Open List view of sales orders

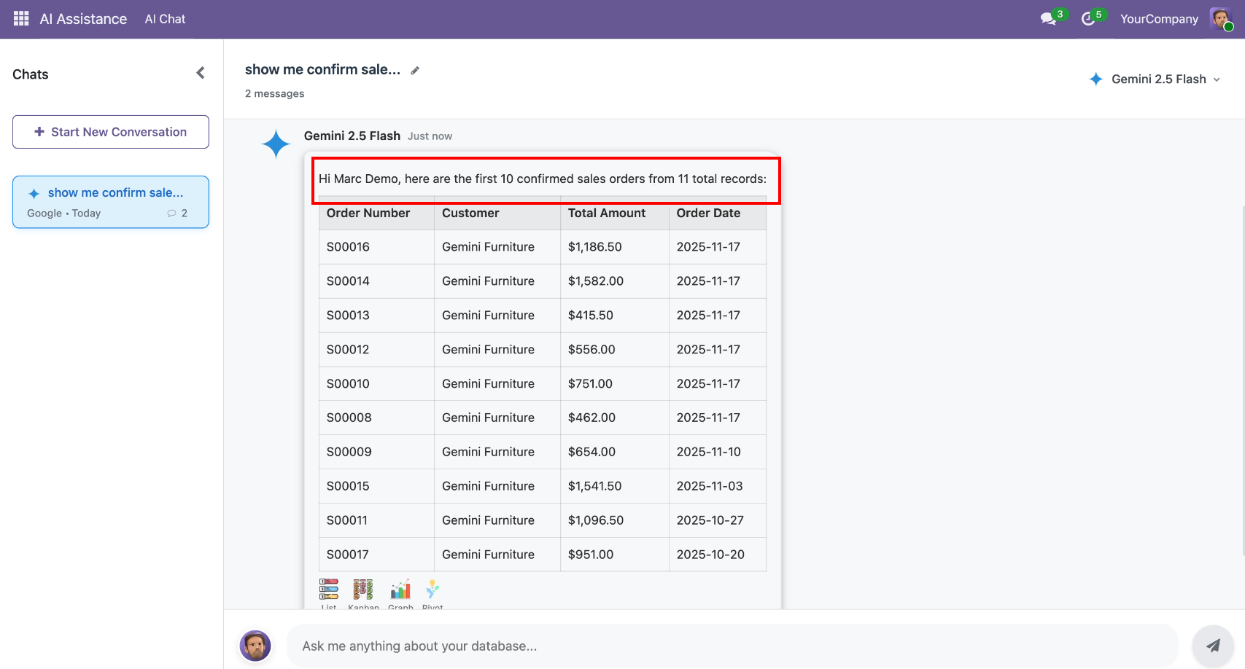[329, 592]
